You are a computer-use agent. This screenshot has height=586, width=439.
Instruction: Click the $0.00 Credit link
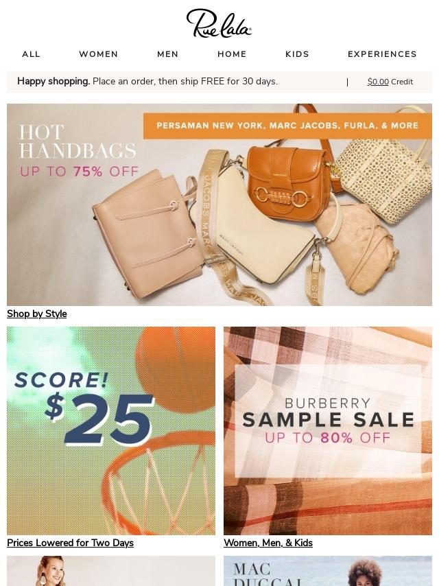click(x=390, y=82)
